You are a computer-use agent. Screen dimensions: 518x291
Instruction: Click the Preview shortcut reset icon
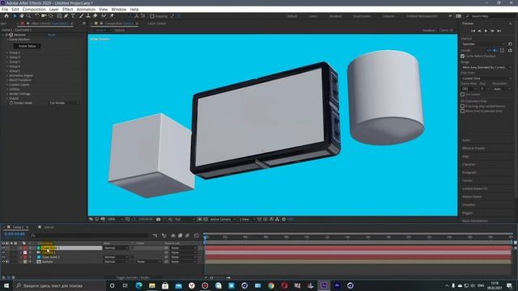click(510, 44)
